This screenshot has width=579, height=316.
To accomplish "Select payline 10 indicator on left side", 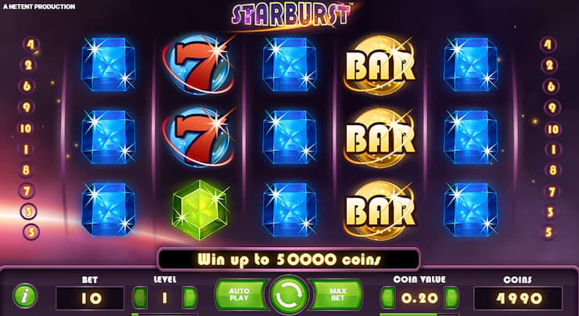I will point(27,128).
